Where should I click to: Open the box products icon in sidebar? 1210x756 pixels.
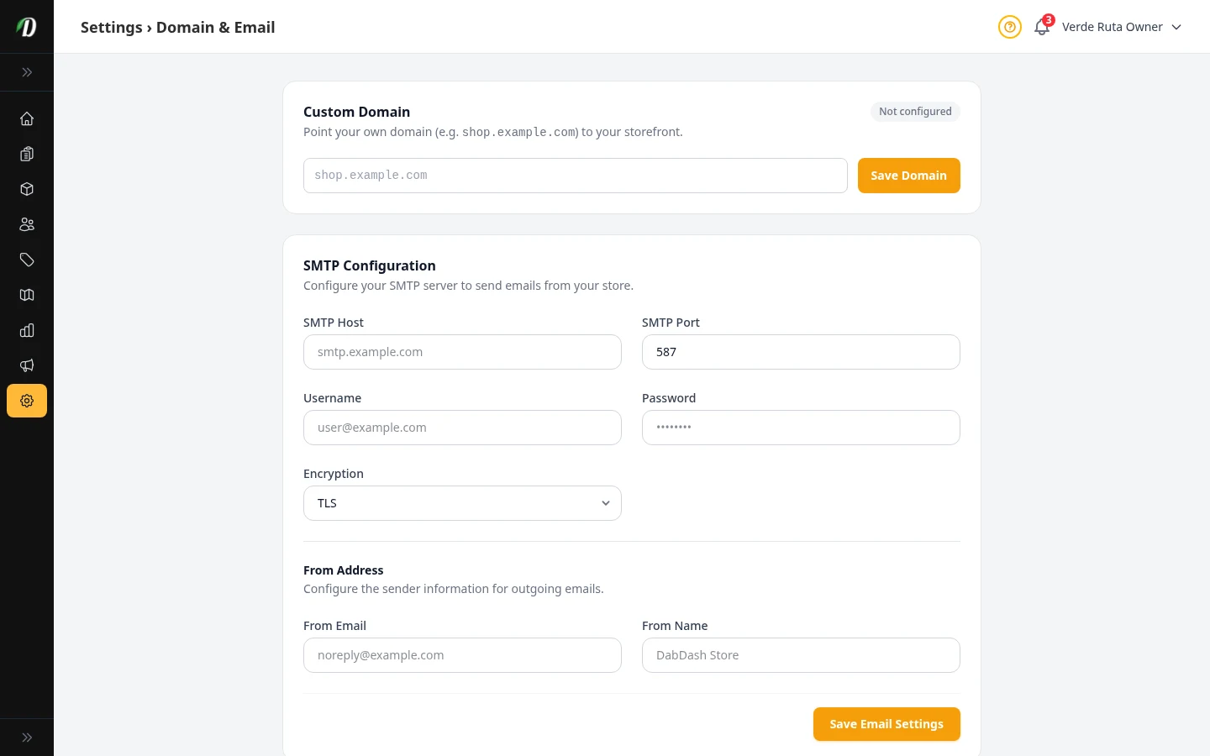27,189
